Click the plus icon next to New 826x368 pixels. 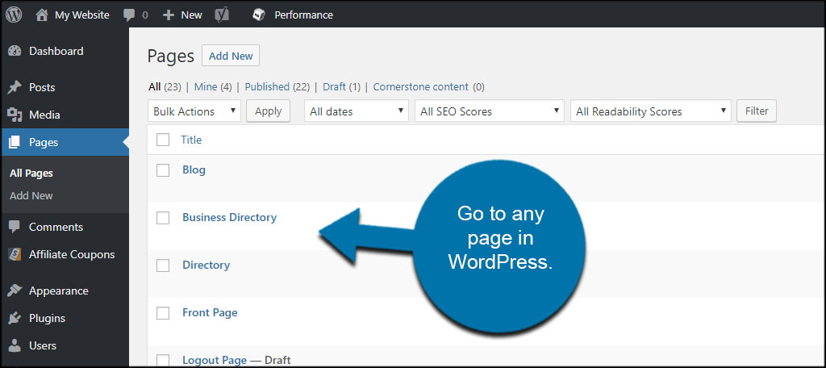click(168, 15)
